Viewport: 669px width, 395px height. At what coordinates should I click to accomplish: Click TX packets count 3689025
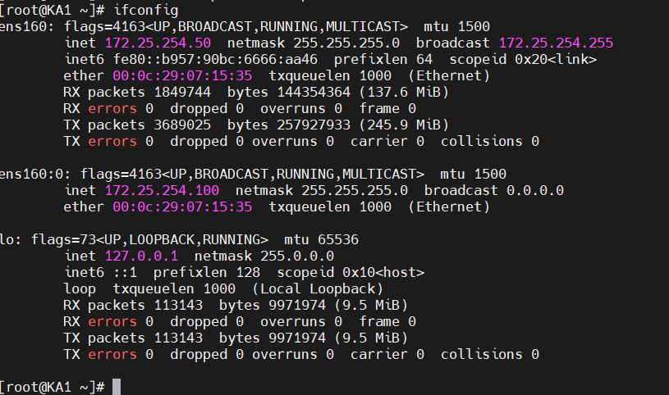pyautogui.click(x=182, y=125)
